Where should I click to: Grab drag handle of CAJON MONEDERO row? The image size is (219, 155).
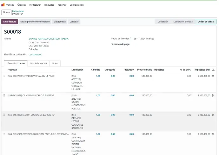pyautogui.click(x=4, y=96)
